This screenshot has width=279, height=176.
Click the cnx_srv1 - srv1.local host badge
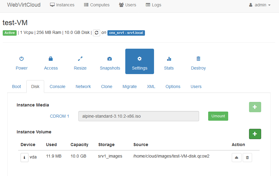(x=126, y=33)
